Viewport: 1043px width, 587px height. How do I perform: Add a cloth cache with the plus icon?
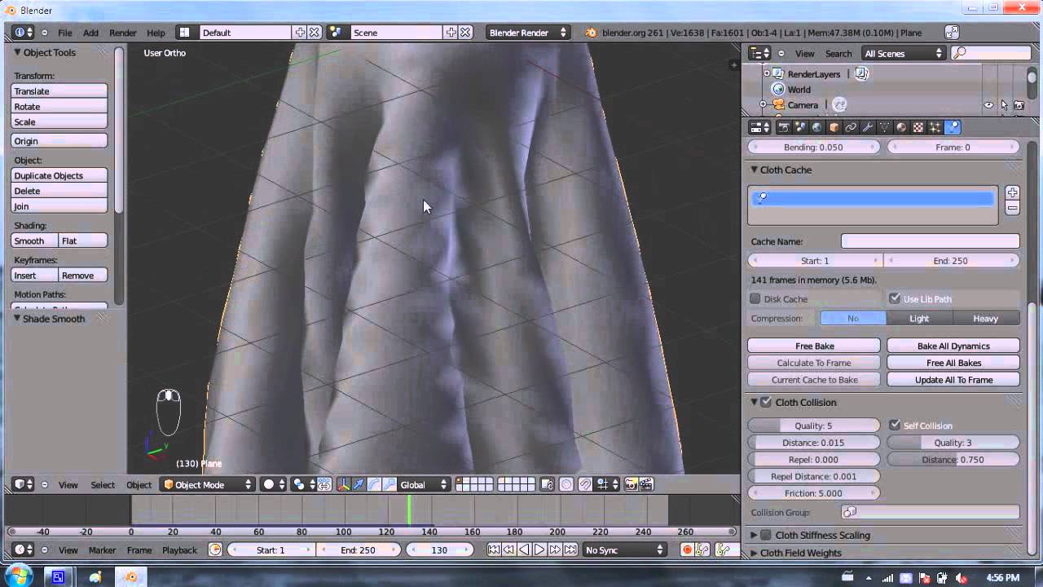pyautogui.click(x=1012, y=193)
